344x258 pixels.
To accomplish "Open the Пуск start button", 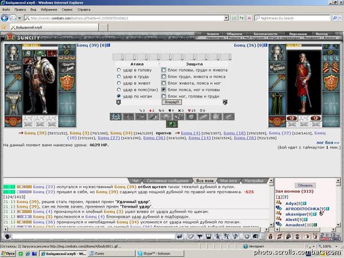I will (x=9, y=254).
